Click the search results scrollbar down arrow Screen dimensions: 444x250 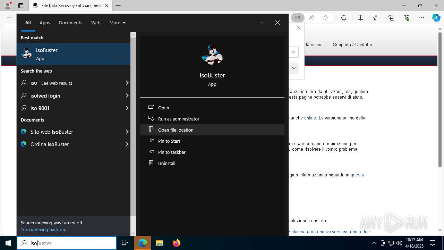coord(133,233)
